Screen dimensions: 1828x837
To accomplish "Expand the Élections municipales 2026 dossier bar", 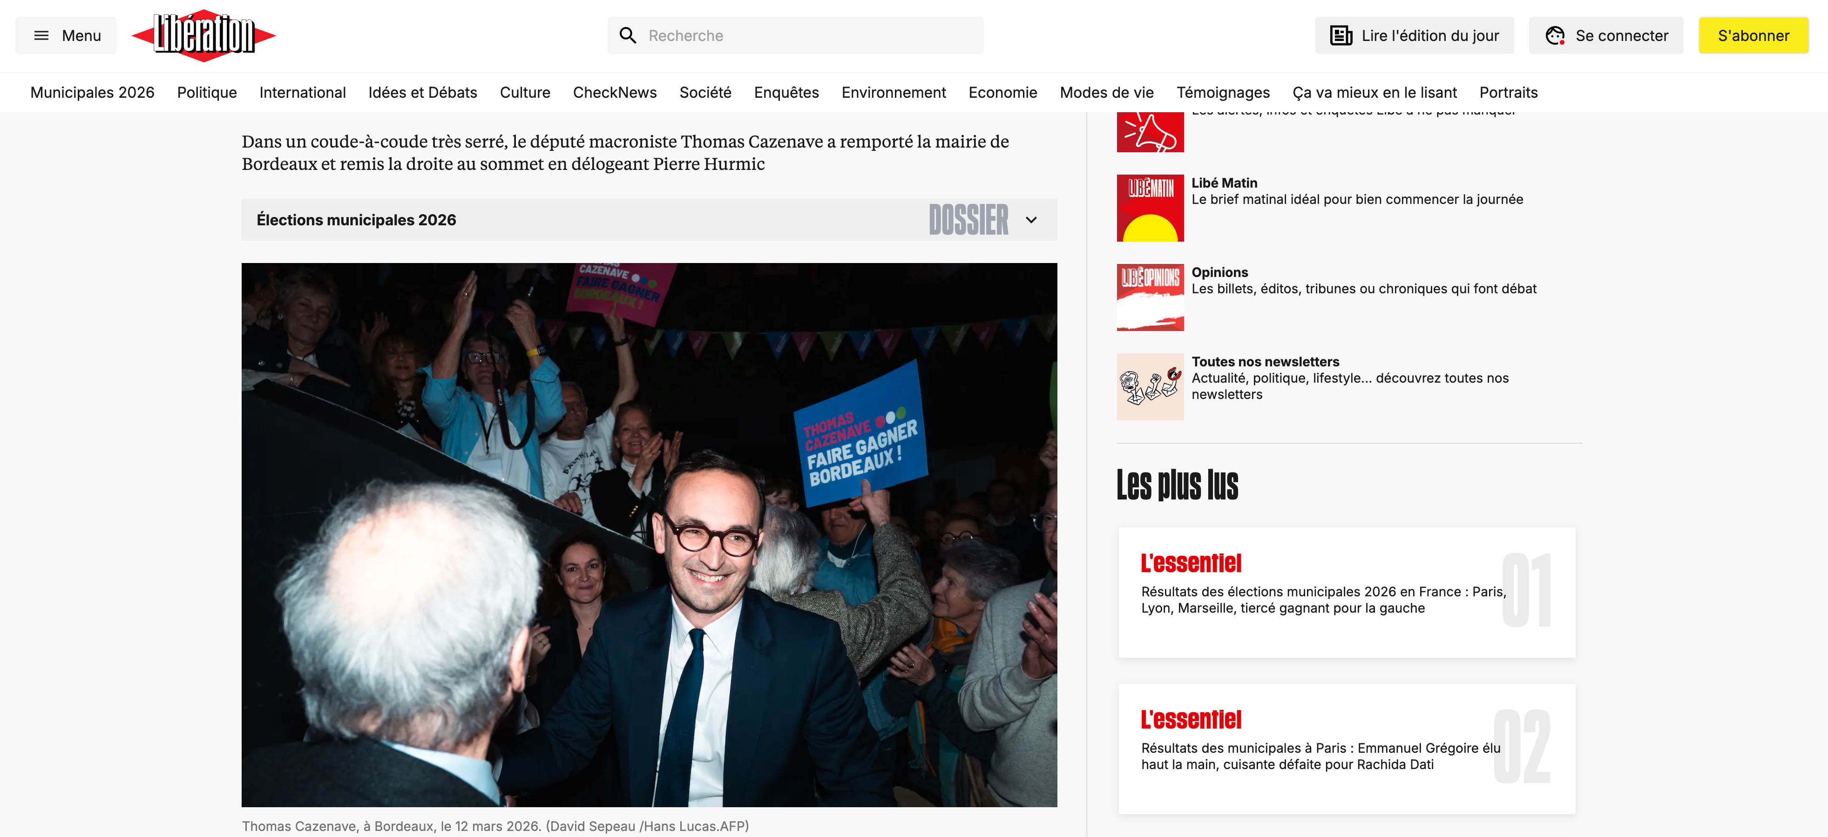I will 649,220.
